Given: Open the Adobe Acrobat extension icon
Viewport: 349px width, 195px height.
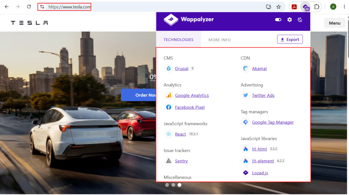Looking at the screenshot, I should pyautogui.click(x=294, y=7).
